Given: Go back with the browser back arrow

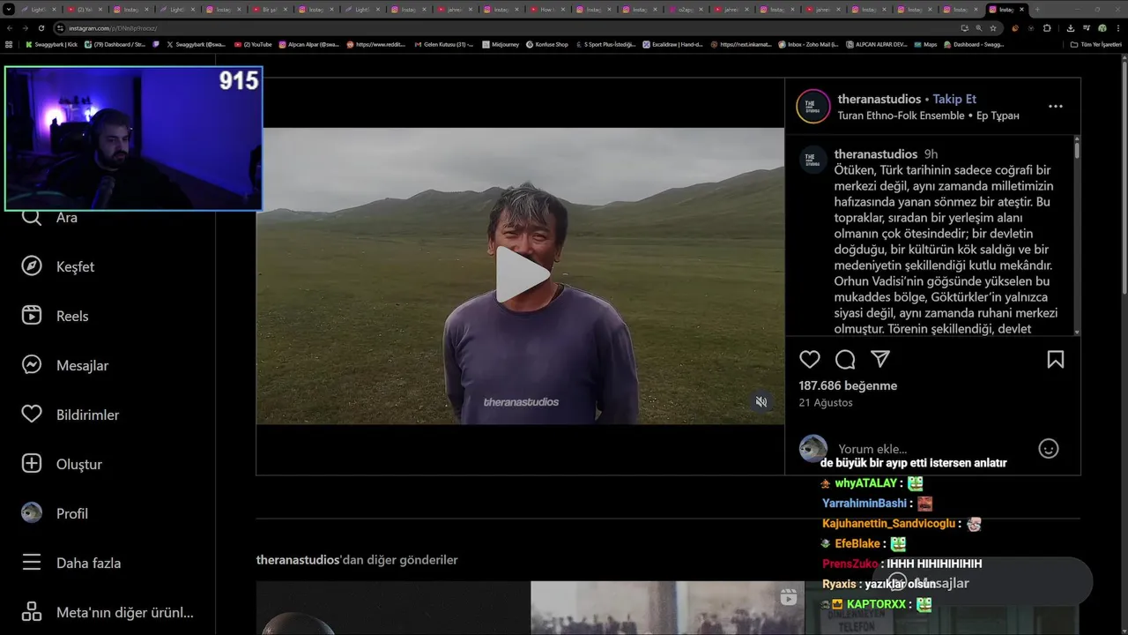Looking at the screenshot, I should [x=10, y=28].
